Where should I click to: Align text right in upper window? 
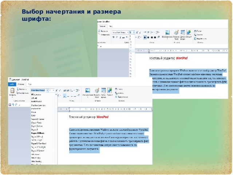coord(152,37)
